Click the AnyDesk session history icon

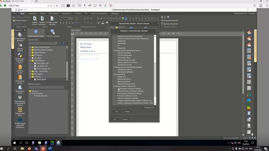coord(255,5)
